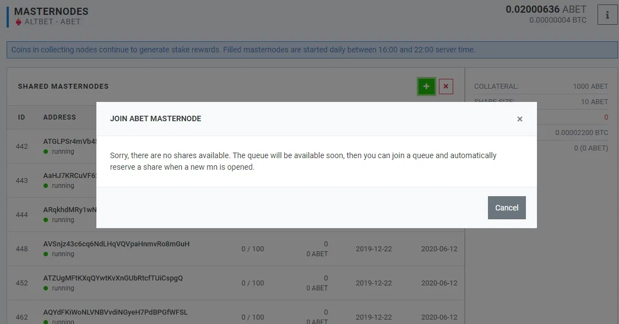The image size is (619, 324).
Task: Select masternode address AQYdFKiWoNLVNBVvdiNGyeH7PdBPGfWFSL
Action: click(115, 312)
